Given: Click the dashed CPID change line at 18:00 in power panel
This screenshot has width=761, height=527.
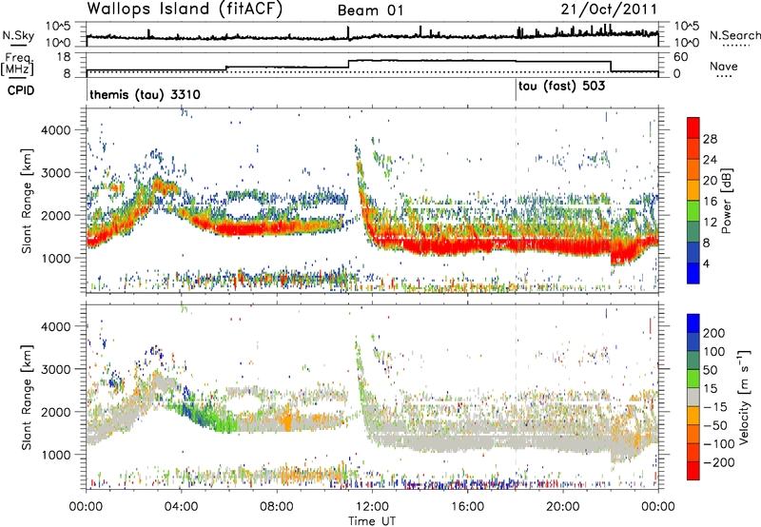Looking at the screenshot, I should click(516, 199).
